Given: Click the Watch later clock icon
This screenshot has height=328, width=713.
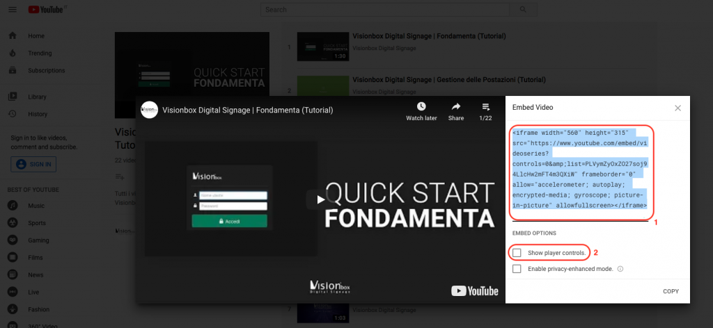Looking at the screenshot, I should point(421,106).
